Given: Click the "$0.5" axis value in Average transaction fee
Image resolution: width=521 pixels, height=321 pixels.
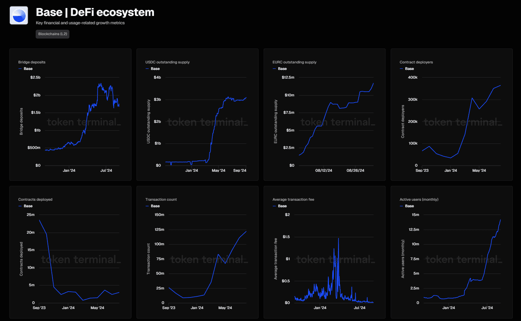Looking at the screenshot, I should tap(286, 281).
